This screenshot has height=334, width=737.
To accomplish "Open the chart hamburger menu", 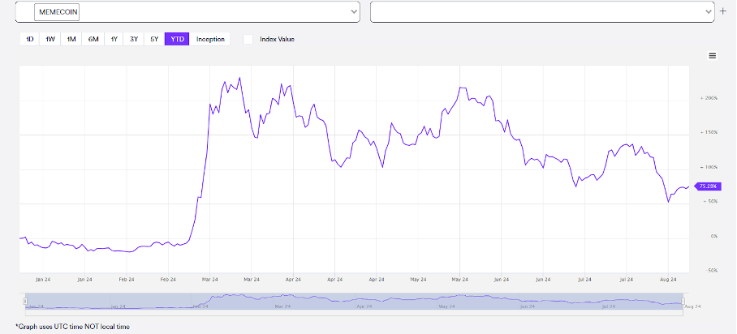I will (x=712, y=56).
